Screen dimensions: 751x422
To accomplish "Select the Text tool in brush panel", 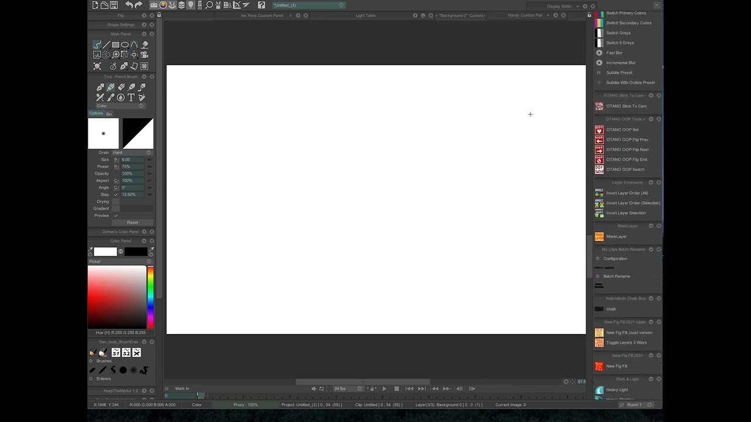I will [x=131, y=97].
